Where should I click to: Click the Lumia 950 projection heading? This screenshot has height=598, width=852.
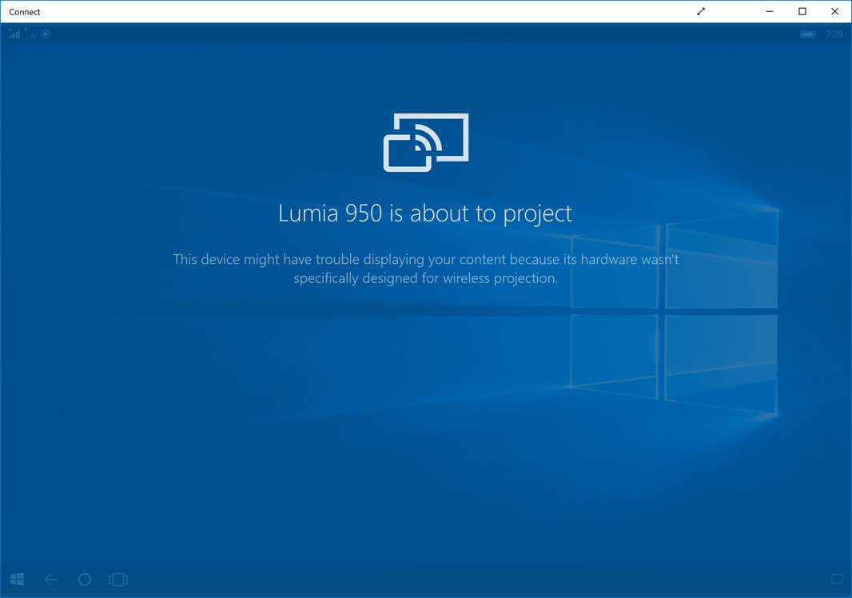pos(424,213)
